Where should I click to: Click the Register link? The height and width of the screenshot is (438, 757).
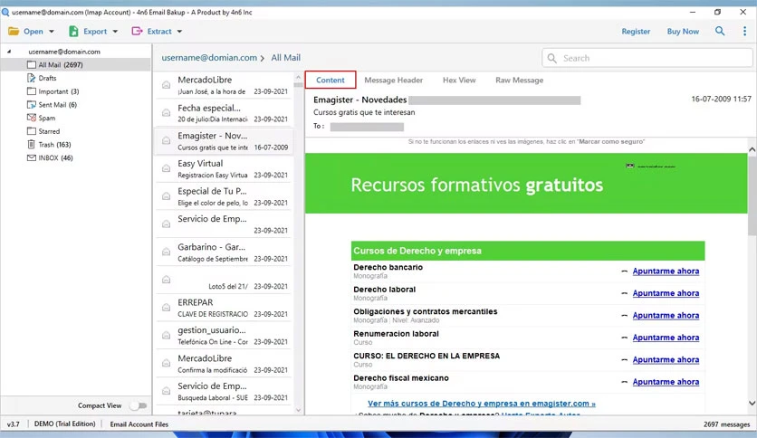click(x=636, y=32)
